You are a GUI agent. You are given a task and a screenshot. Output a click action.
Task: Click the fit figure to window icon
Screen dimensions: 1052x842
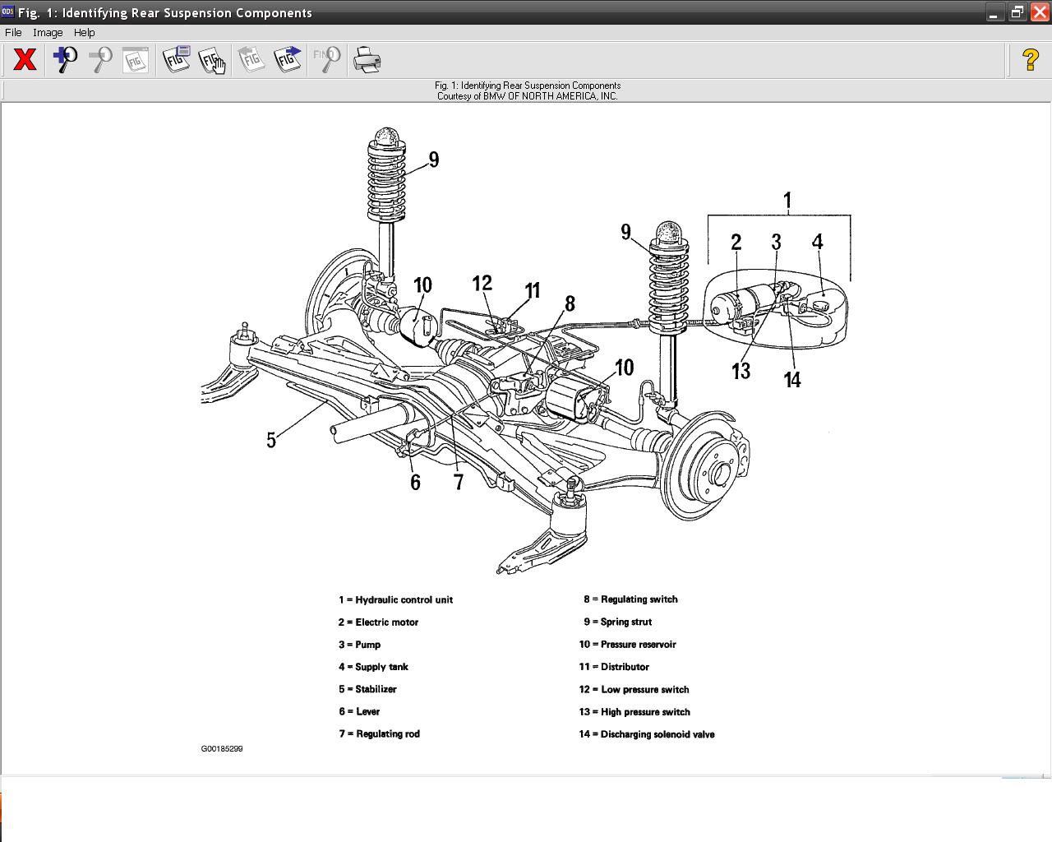(135, 60)
